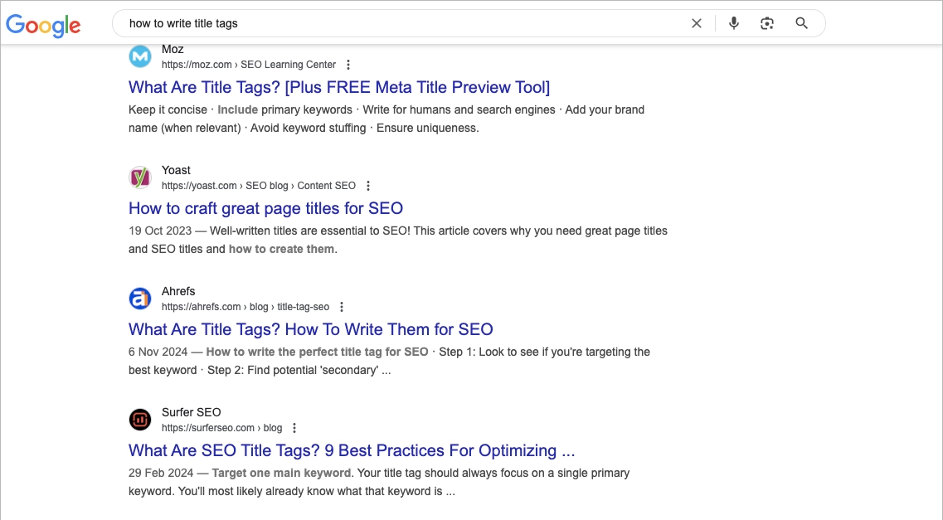
Task: Click the Yoast site favicon
Action: click(140, 177)
